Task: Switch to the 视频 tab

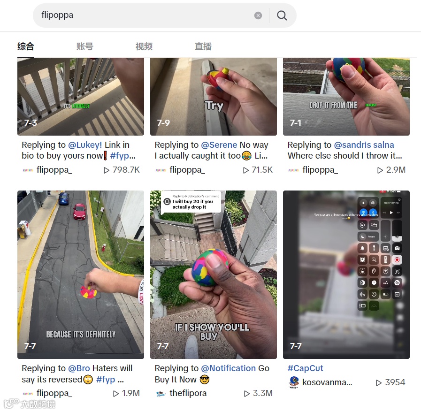Action: pos(144,46)
